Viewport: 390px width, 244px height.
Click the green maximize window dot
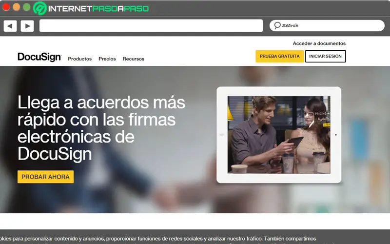pos(27,7)
